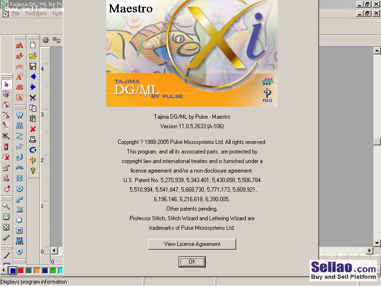
Task: Choose the green color swatch
Action: coord(53,270)
